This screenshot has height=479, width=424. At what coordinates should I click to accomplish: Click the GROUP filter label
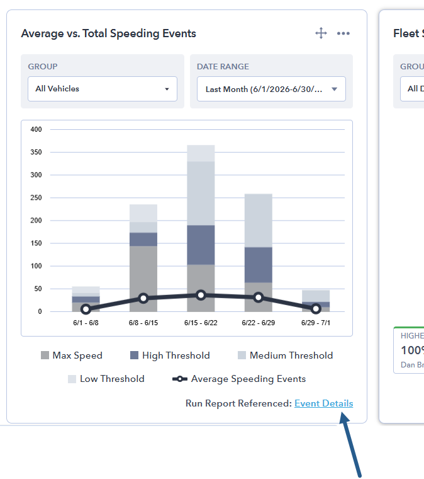(x=43, y=67)
